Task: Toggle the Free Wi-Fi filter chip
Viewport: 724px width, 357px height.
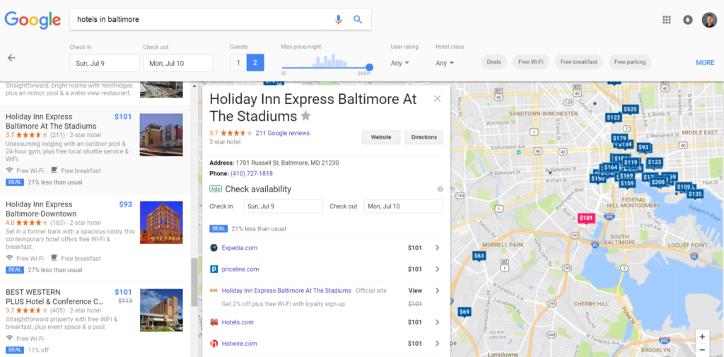Action: tap(530, 62)
